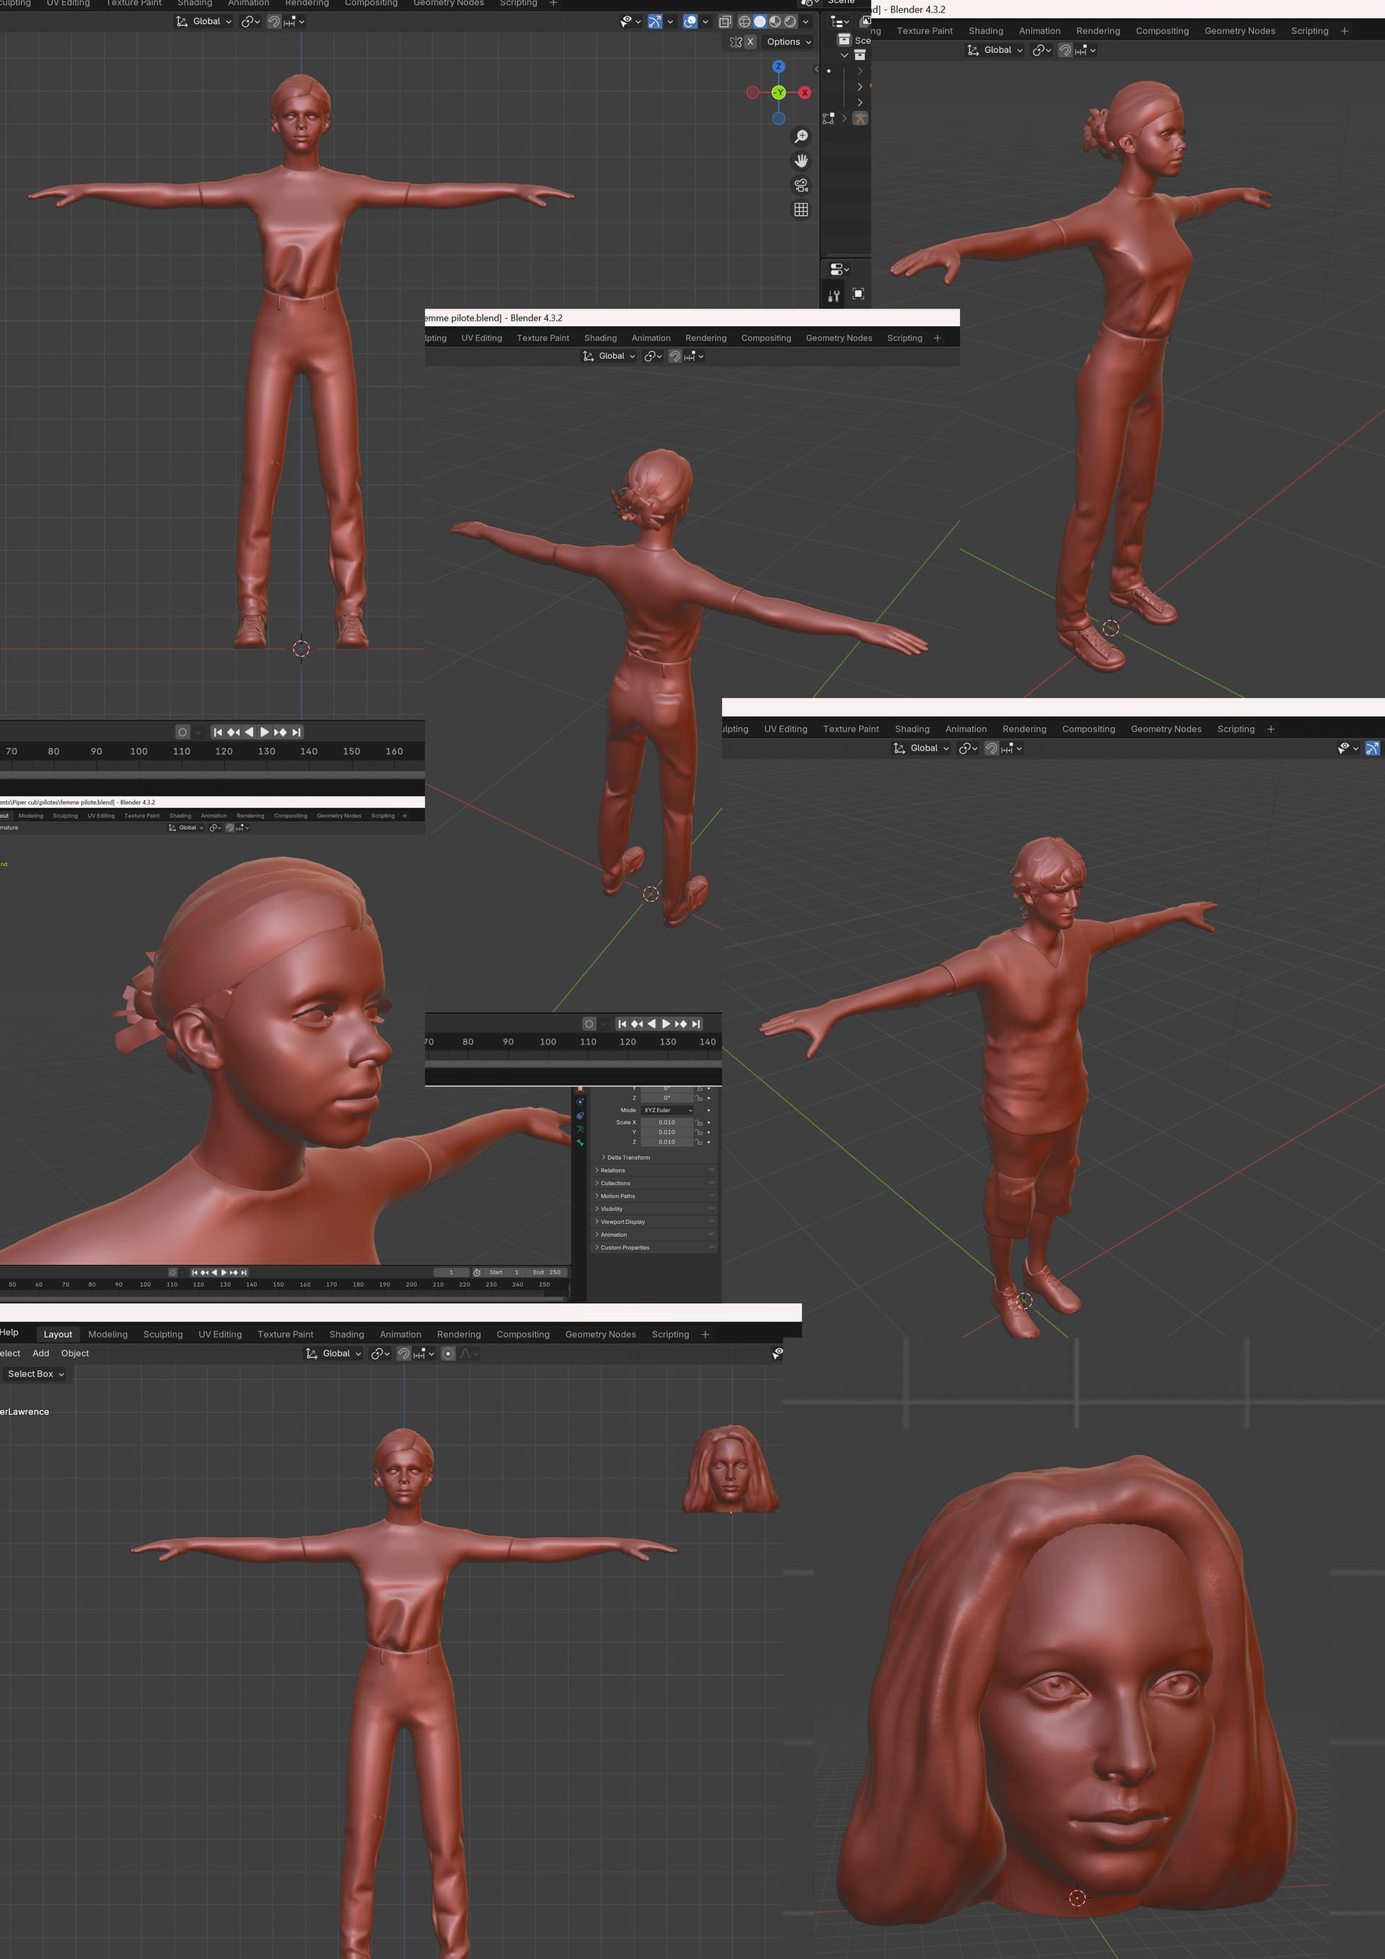Click the red X axis gizmo ball

point(805,92)
